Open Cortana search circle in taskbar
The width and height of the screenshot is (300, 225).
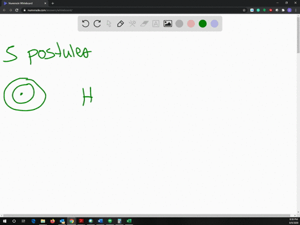14,221
